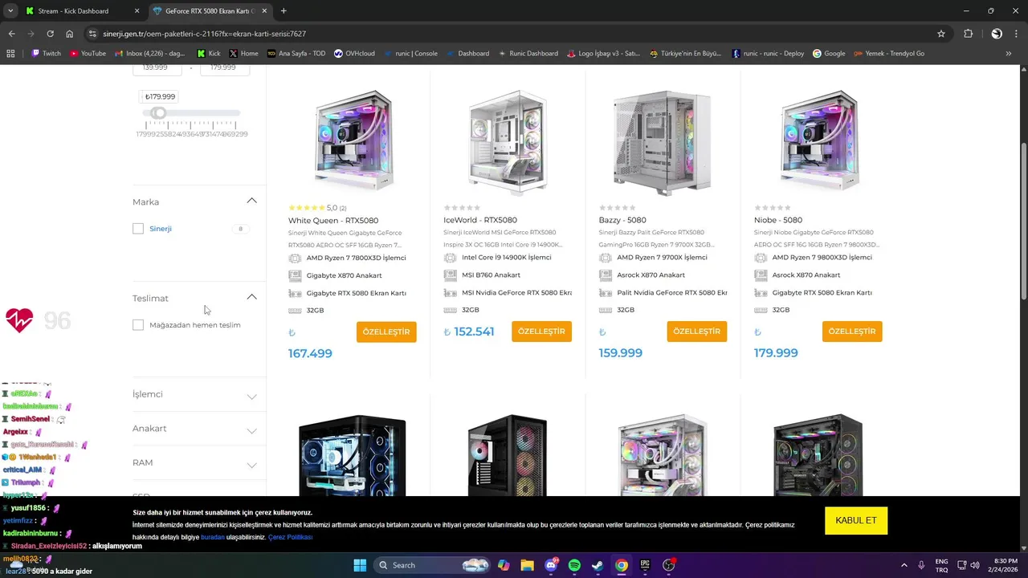The height and width of the screenshot is (578, 1028).
Task: Go back with browser back arrow
Action: [x=11, y=34]
